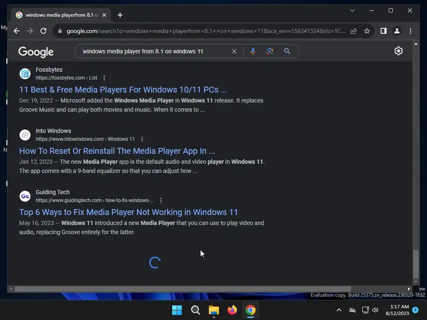Open the Chrome profile menu
Image resolution: width=427 pixels, height=320 pixels.
397,31
